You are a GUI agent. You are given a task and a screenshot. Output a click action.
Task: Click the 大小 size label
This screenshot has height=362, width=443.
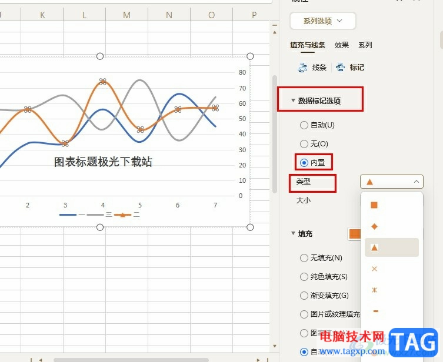click(x=304, y=200)
